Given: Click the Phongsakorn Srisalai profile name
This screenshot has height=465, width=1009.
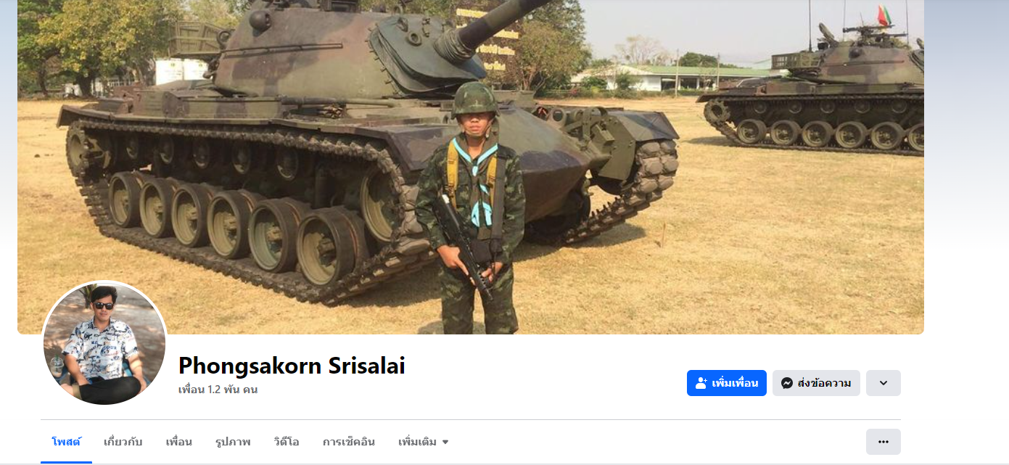Looking at the screenshot, I should 292,365.
